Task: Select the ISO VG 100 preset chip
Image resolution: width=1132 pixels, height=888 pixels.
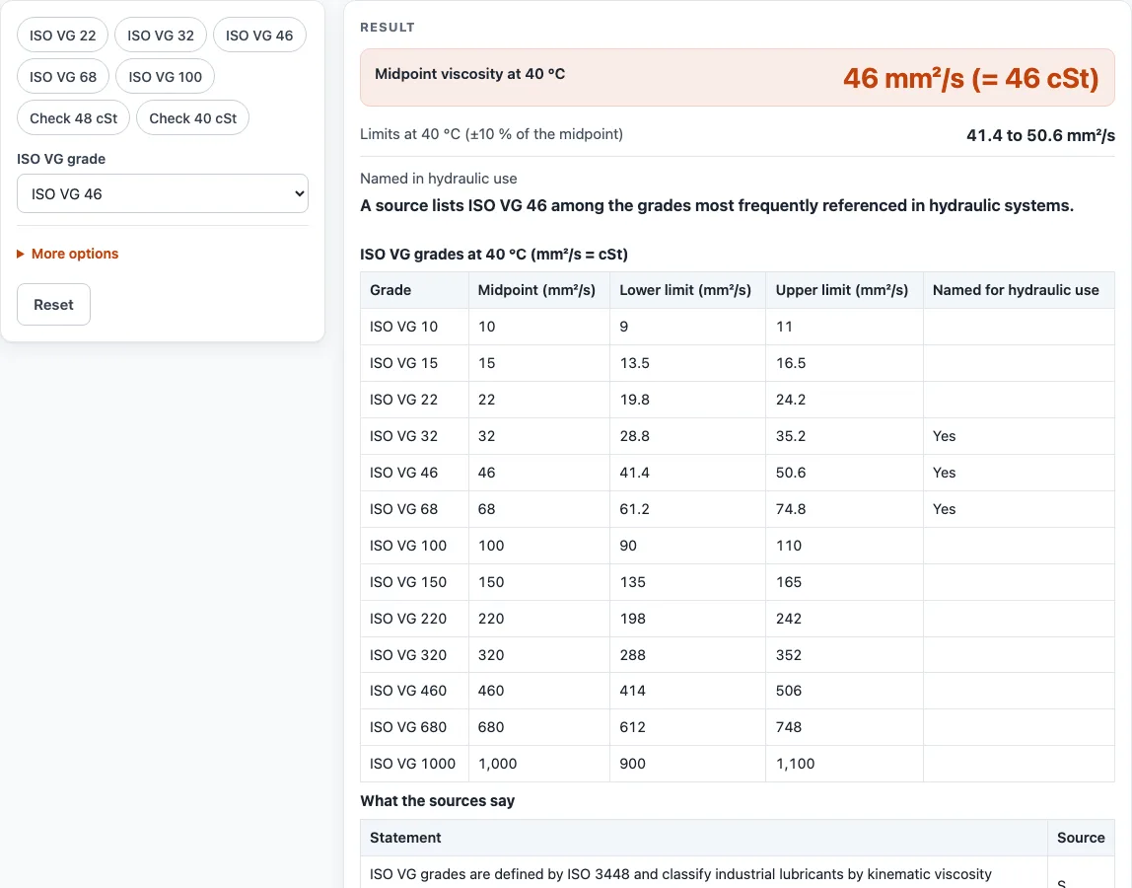Action: point(166,77)
